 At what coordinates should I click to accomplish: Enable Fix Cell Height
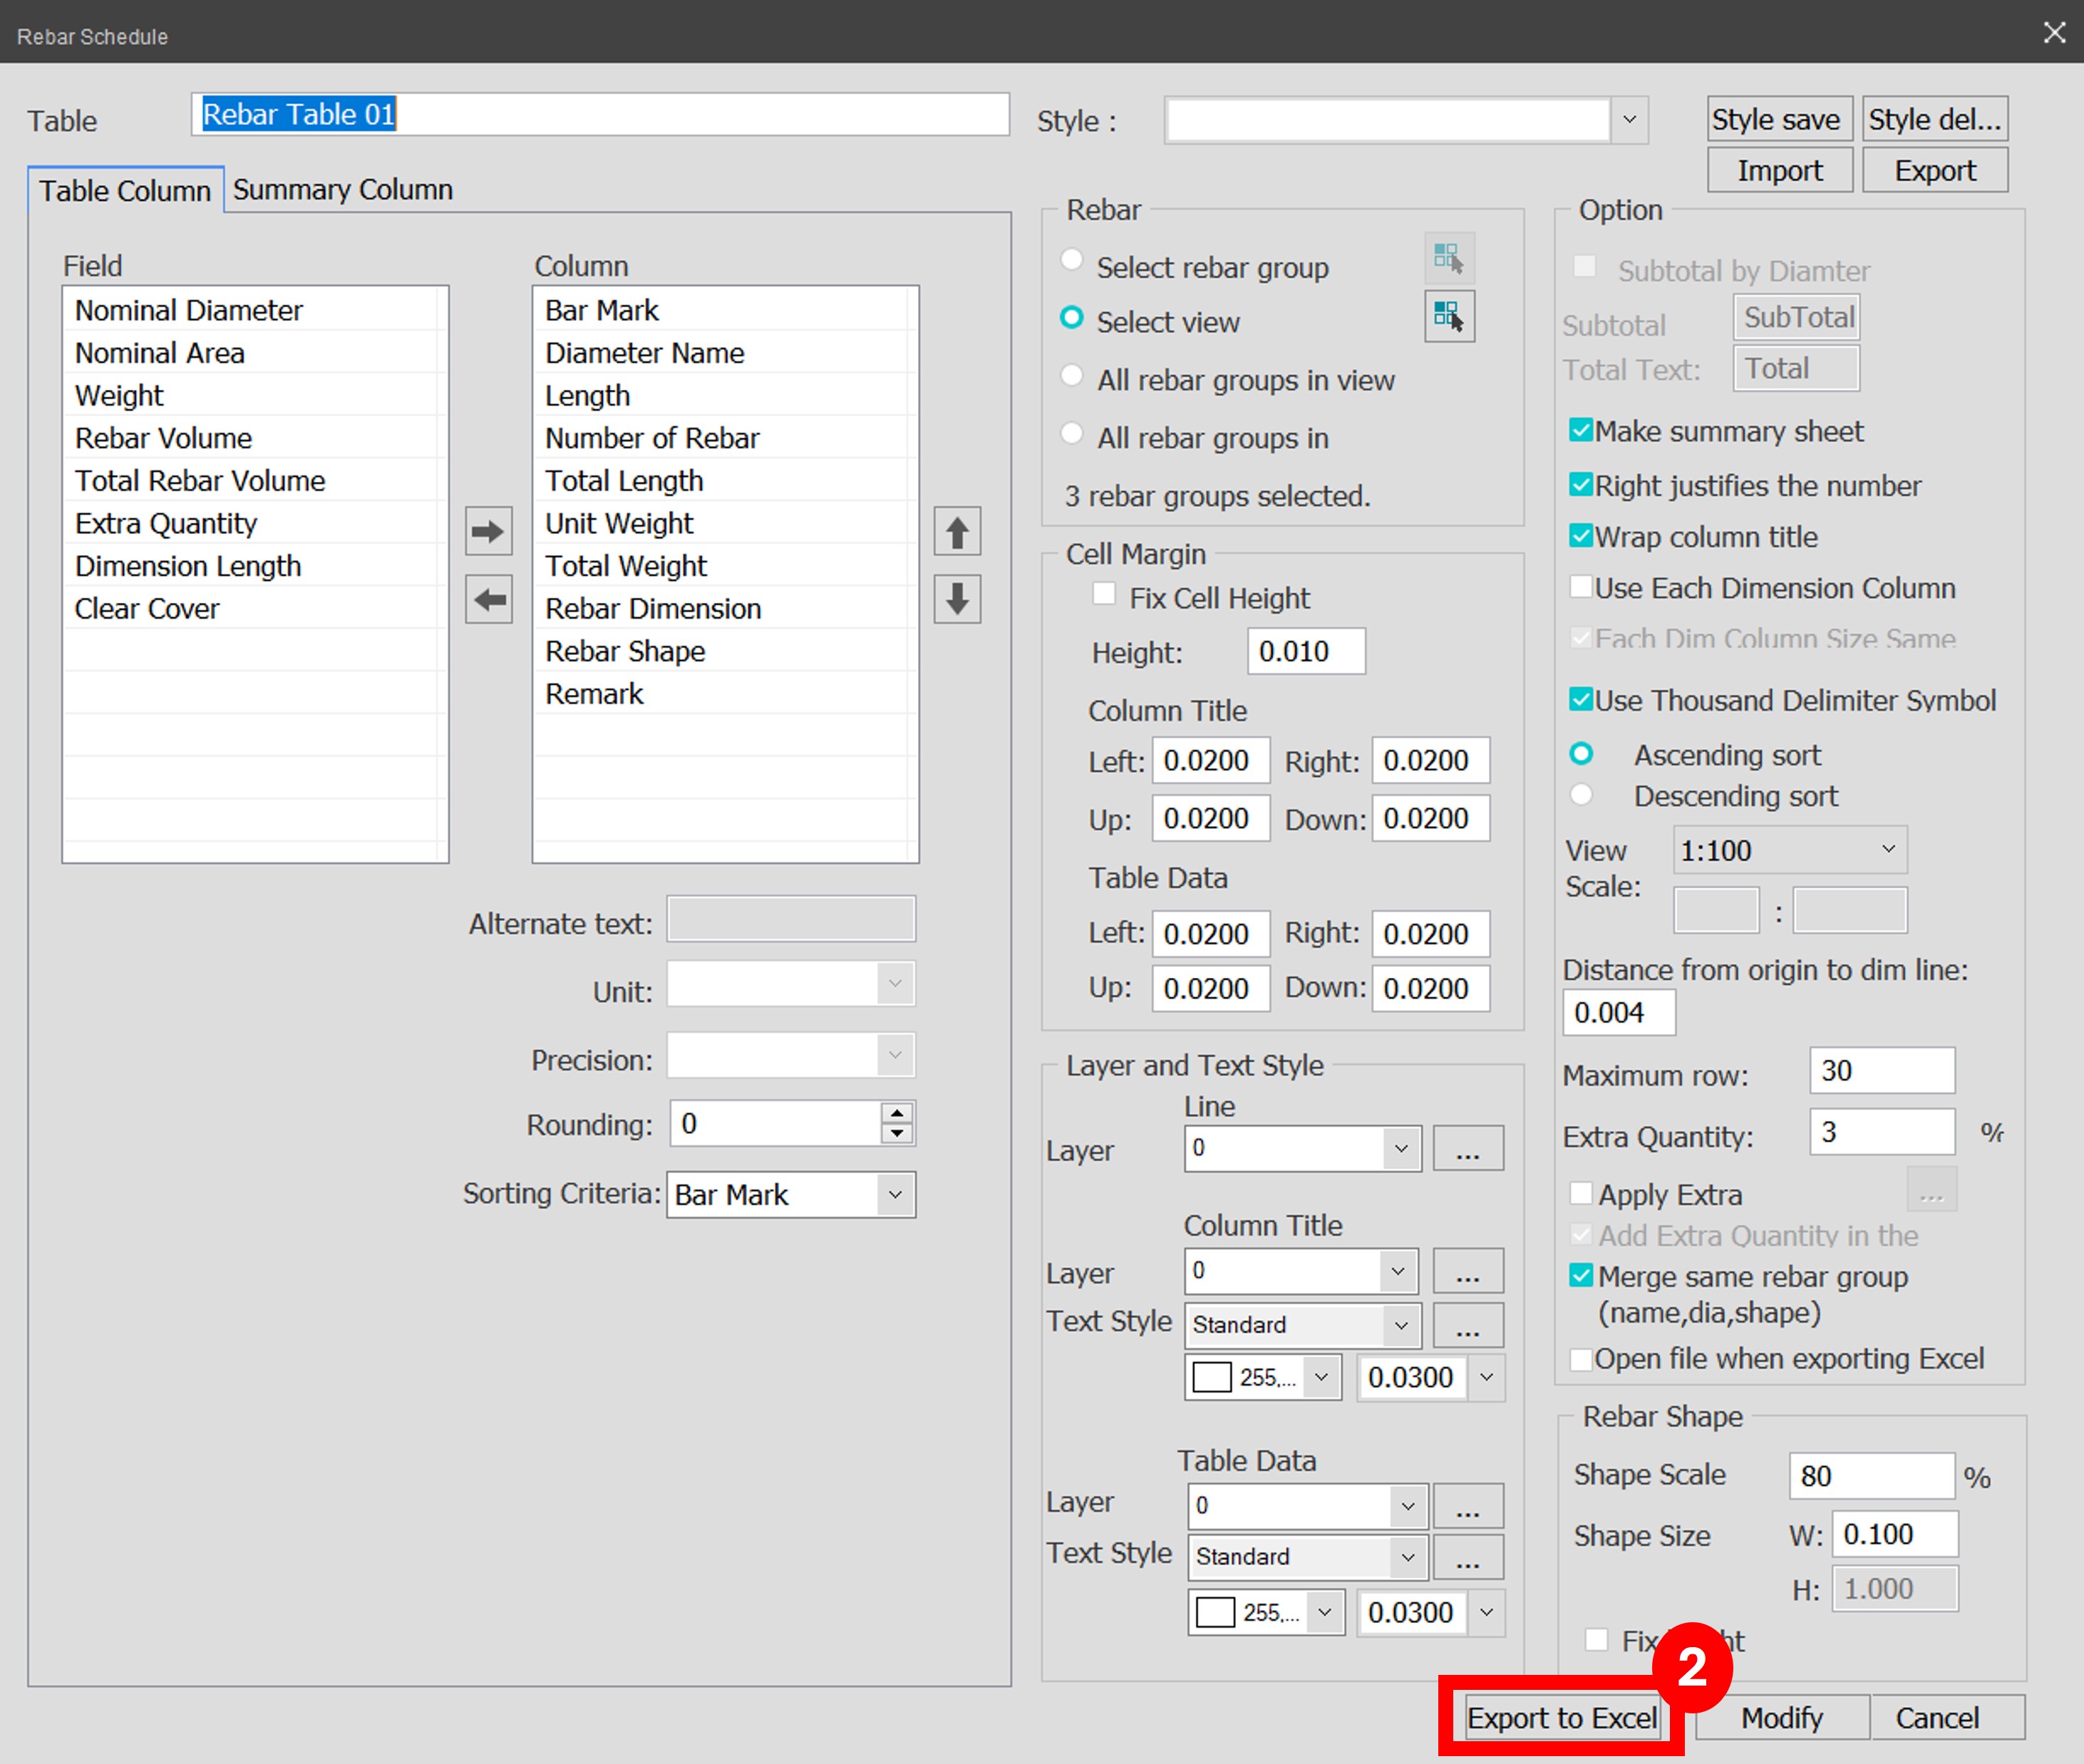pyautogui.click(x=1104, y=593)
